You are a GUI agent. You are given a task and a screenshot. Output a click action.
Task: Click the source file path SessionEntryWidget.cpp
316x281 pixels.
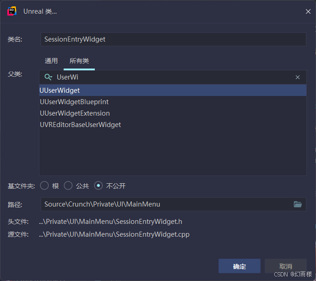click(x=114, y=234)
